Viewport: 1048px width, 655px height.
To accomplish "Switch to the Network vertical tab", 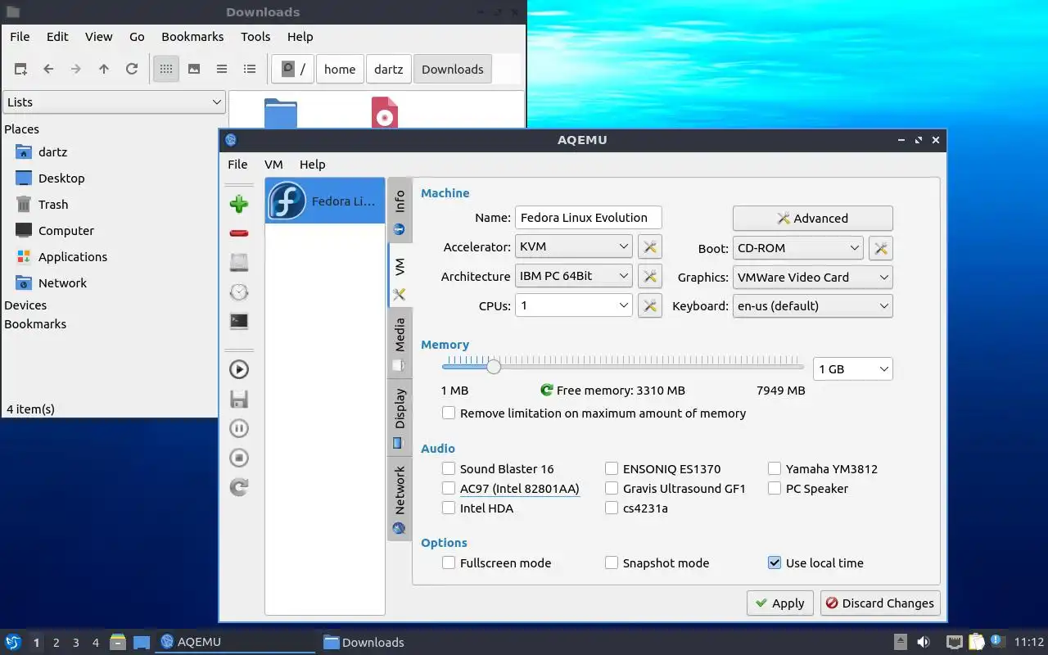I will [x=400, y=499].
